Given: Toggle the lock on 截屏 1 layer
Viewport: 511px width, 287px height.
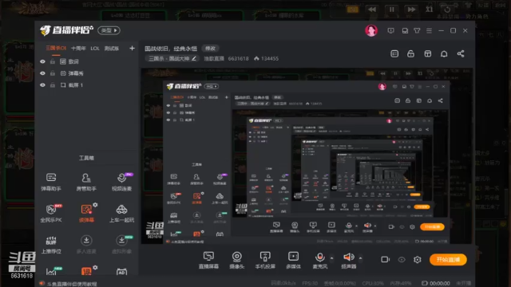Looking at the screenshot, I should [53, 85].
